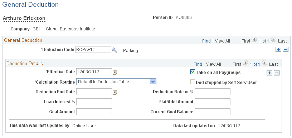Click the Loan Interest % field
The image size is (292, 138).
[94, 102]
